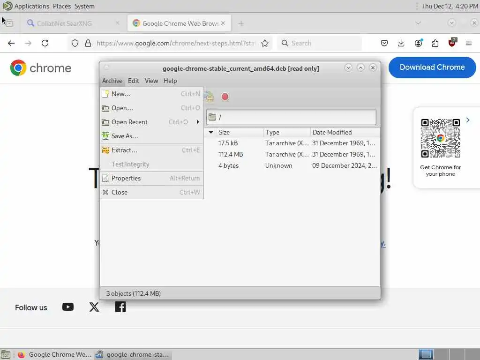Viewport: 480px width, 360px height.
Task: Select New... in the Archive menu
Action: 151,94
